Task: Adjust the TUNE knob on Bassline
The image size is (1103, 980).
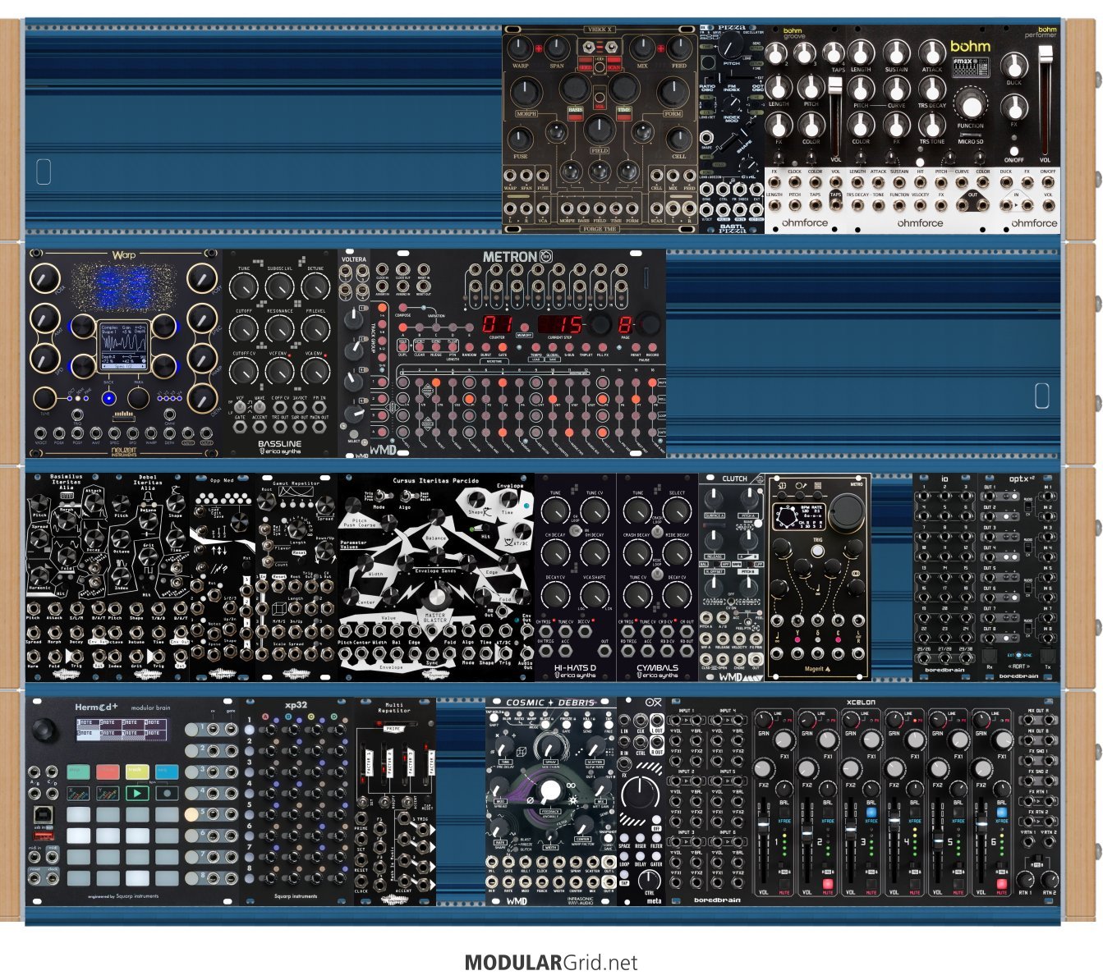Action: [x=244, y=287]
